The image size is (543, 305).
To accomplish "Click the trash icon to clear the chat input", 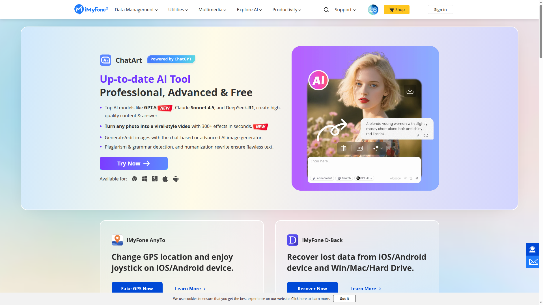I will [x=411, y=178].
